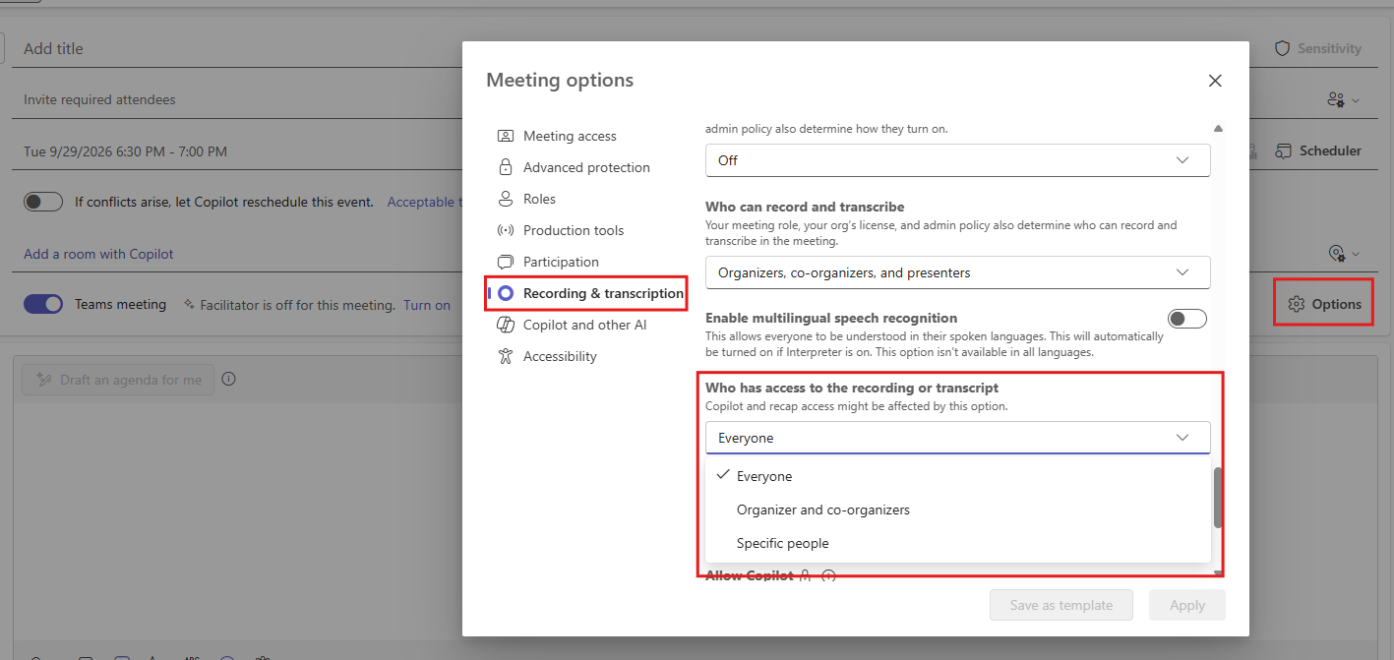Click the Apply button

[1187, 605]
